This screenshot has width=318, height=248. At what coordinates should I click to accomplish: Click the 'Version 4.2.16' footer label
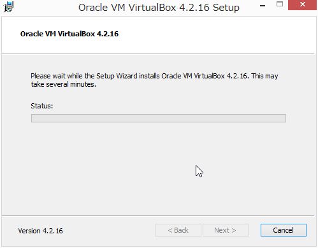[x=40, y=231]
